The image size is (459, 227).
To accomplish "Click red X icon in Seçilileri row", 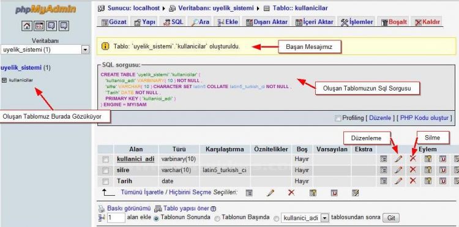I will pyautogui.click(x=291, y=193).
